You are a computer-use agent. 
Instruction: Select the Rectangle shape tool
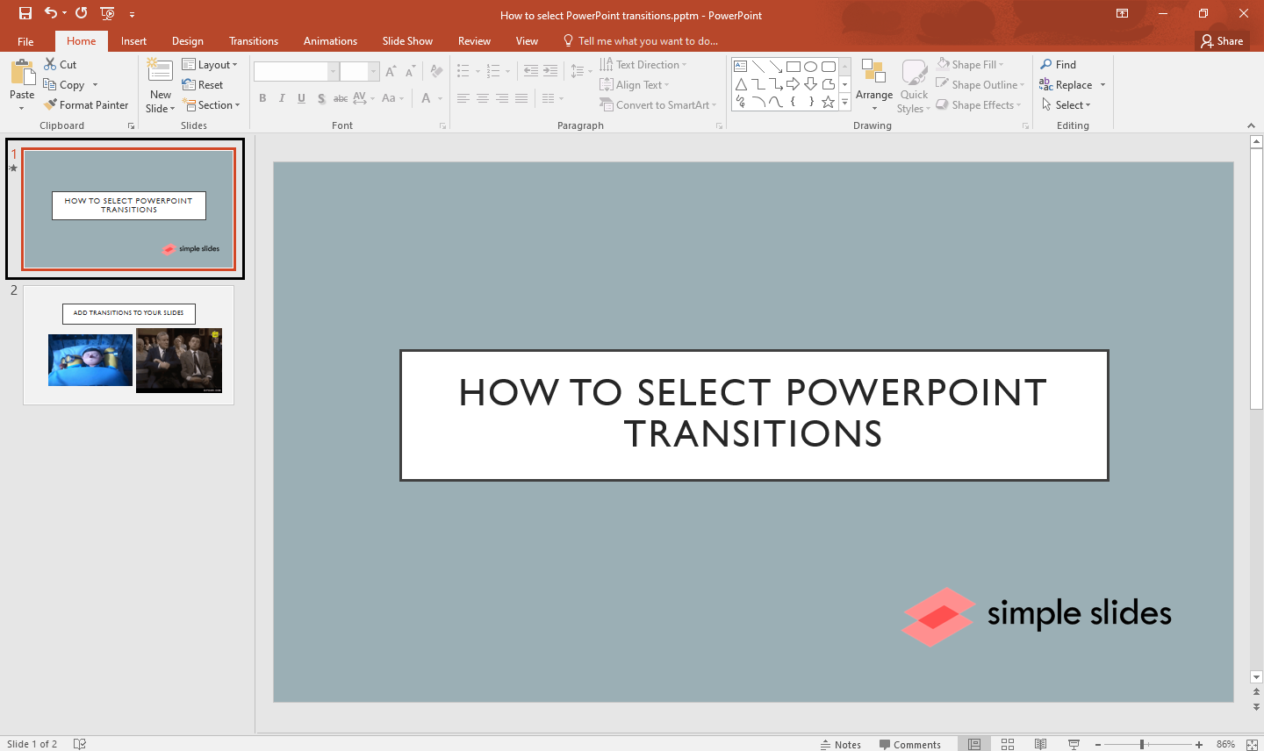point(793,65)
